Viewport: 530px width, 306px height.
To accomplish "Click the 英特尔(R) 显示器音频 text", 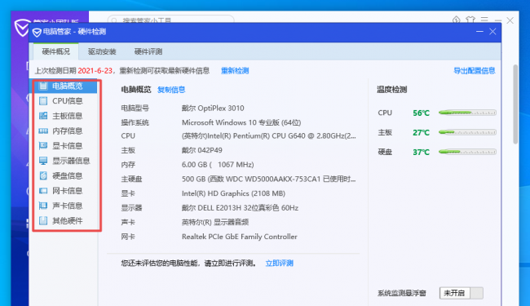I will pos(215,222).
